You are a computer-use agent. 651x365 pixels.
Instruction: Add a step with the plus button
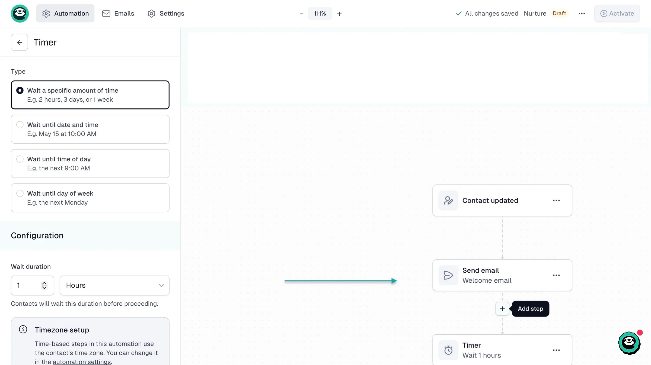click(502, 309)
